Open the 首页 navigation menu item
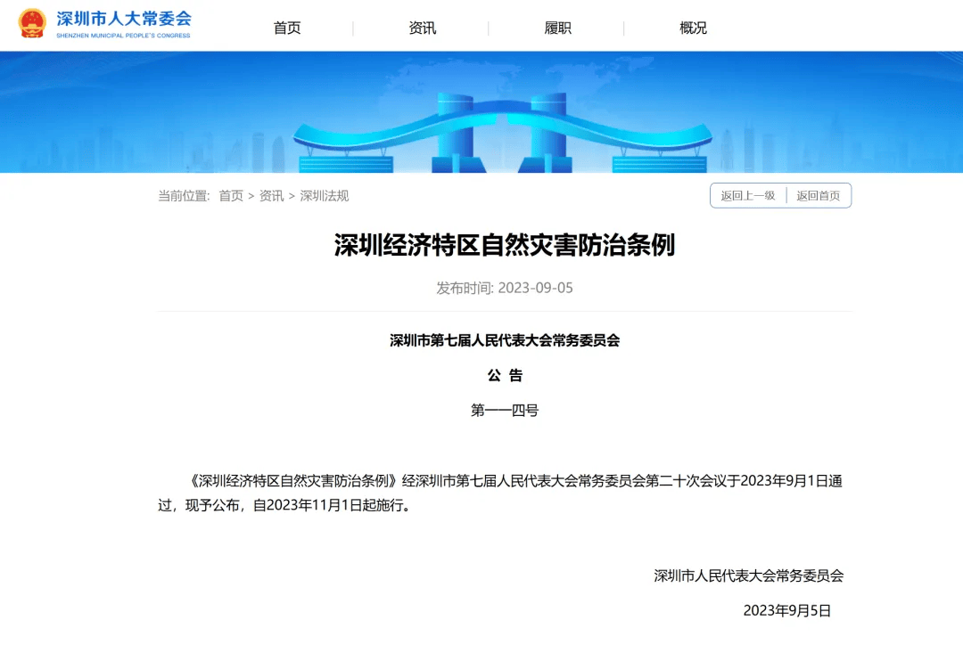 (x=287, y=28)
